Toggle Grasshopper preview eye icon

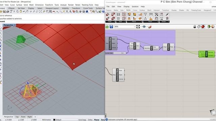click(x=144, y=27)
